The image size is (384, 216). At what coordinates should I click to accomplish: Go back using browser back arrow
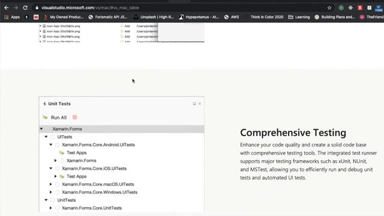click(7, 8)
